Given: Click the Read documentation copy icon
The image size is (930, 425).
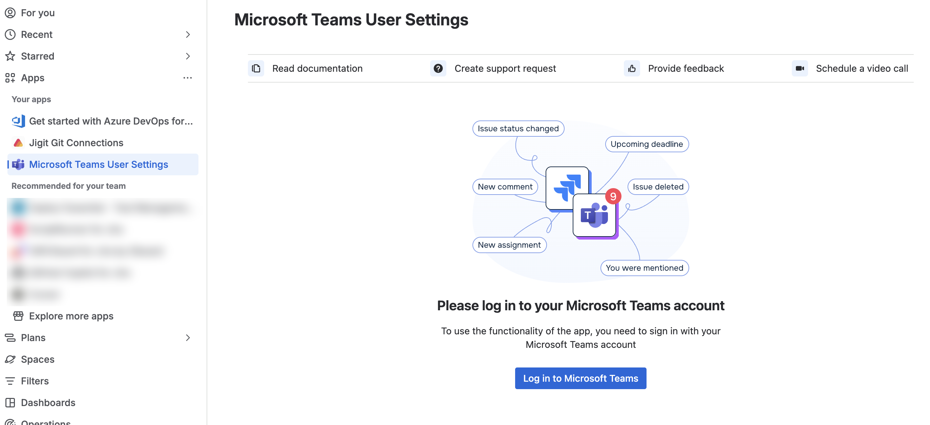Looking at the screenshot, I should coord(256,69).
